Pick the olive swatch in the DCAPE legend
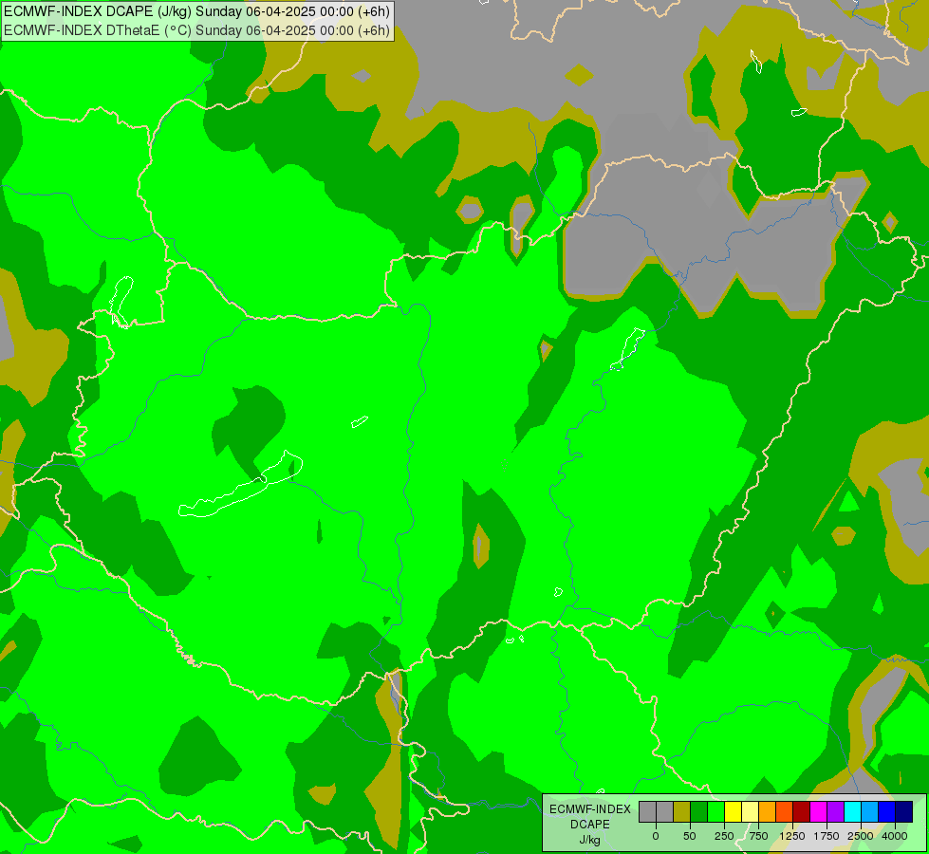The height and width of the screenshot is (854, 929). [x=681, y=812]
